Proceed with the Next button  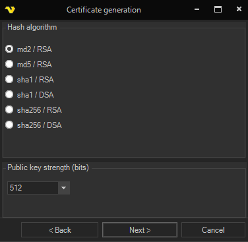[x=140, y=230]
